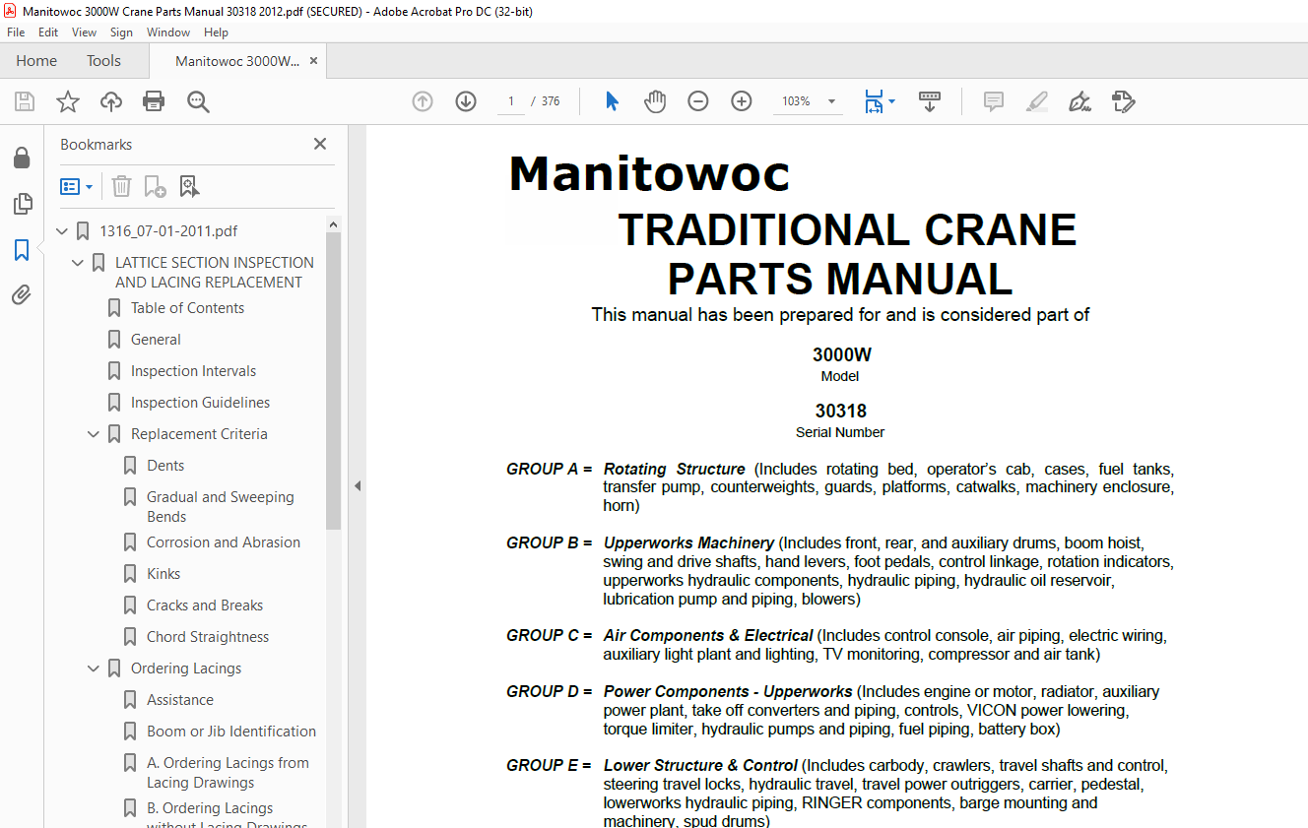Click the current page number field
This screenshot has width=1308, height=828.
[x=511, y=101]
